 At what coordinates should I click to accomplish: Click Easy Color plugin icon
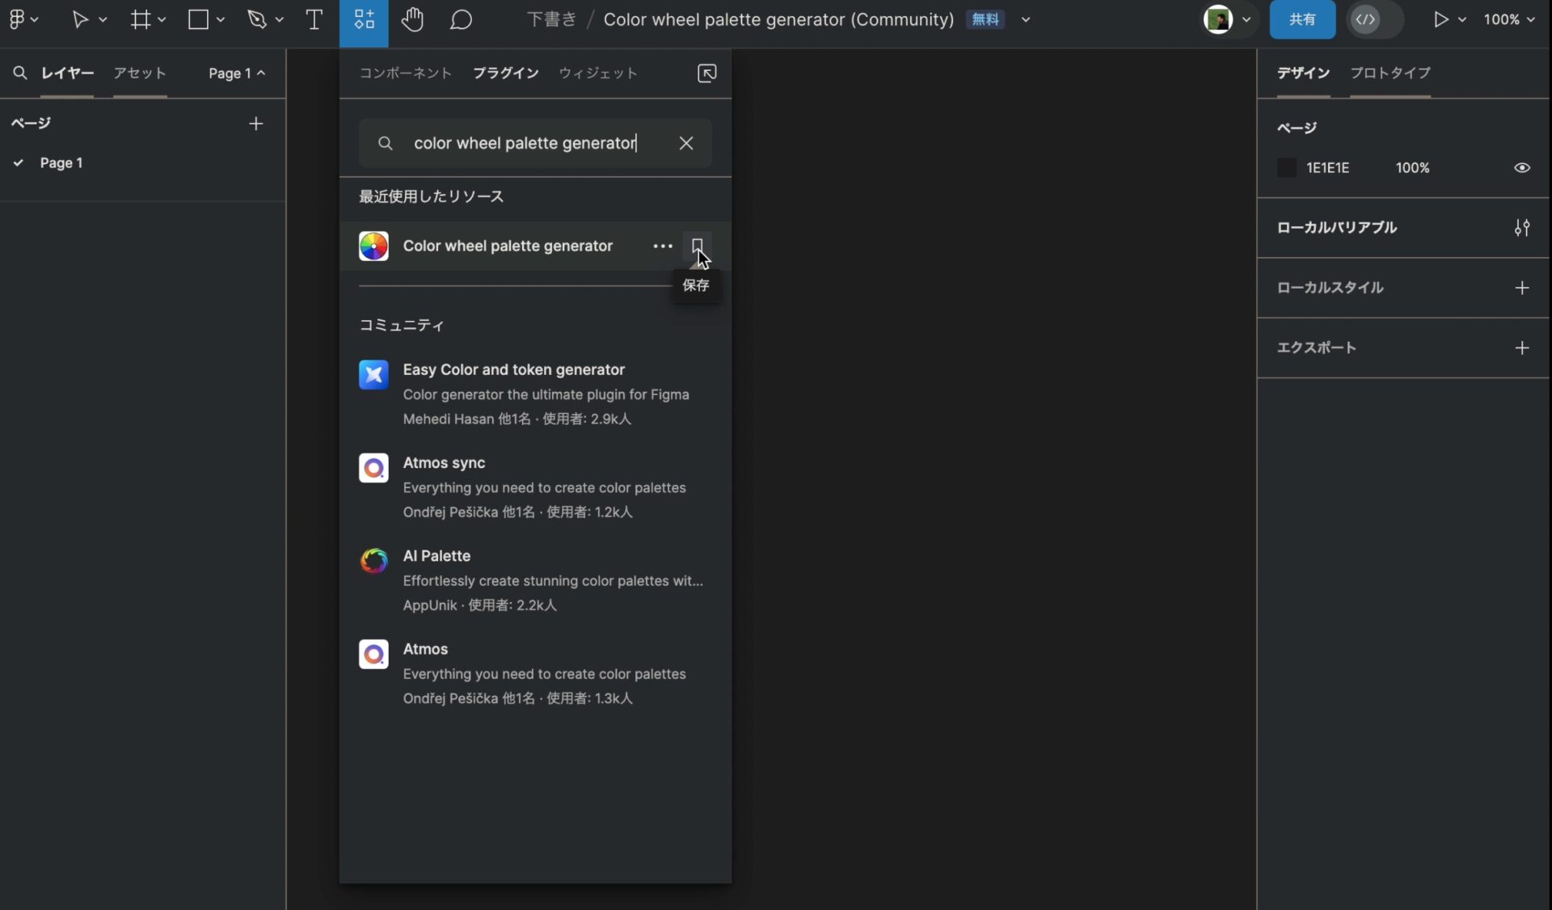pyautogui.click(x=373, y=374)
